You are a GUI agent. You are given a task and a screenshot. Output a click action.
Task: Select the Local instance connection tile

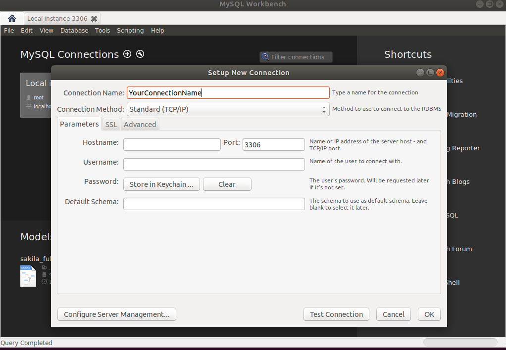36,95
